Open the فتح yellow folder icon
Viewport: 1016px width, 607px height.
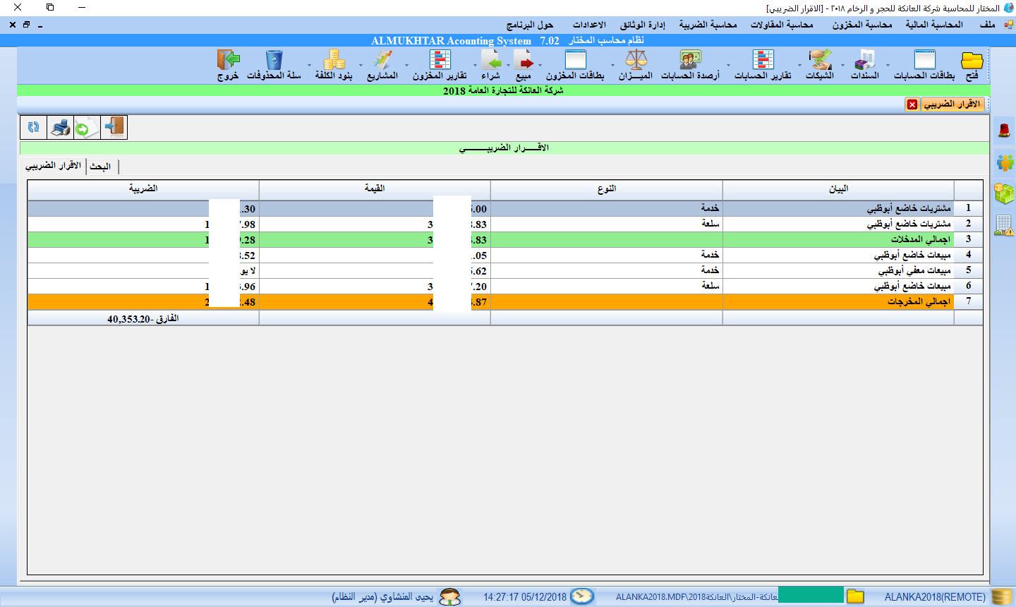coord(972,65)
